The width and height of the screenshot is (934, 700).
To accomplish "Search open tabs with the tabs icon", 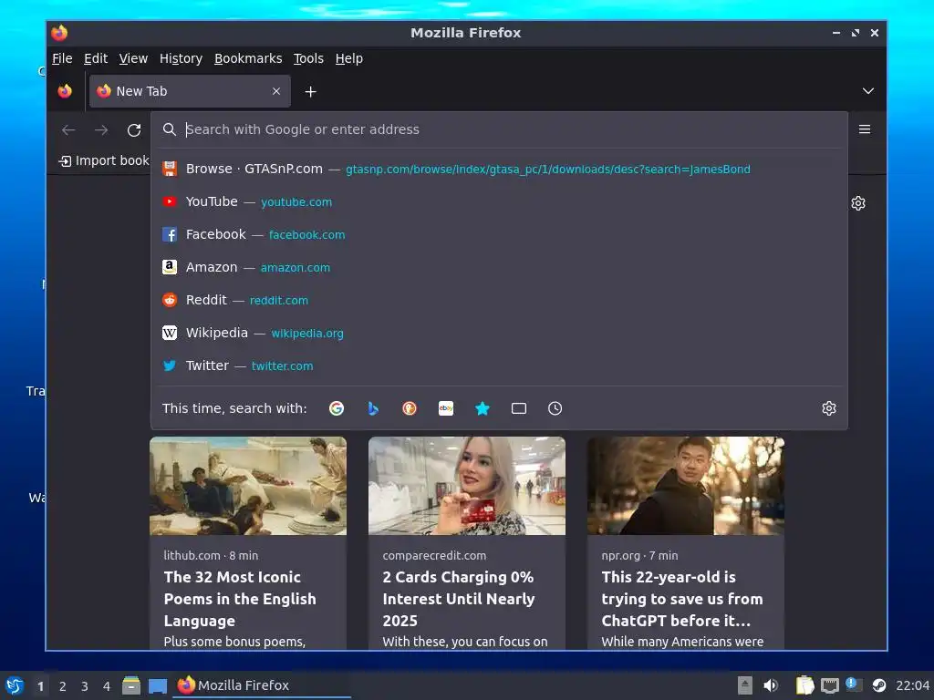I will coord(519,408).
